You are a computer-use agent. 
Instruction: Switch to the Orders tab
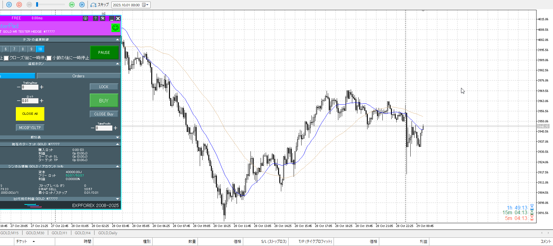pyautogui.click(x=78, y=76)
